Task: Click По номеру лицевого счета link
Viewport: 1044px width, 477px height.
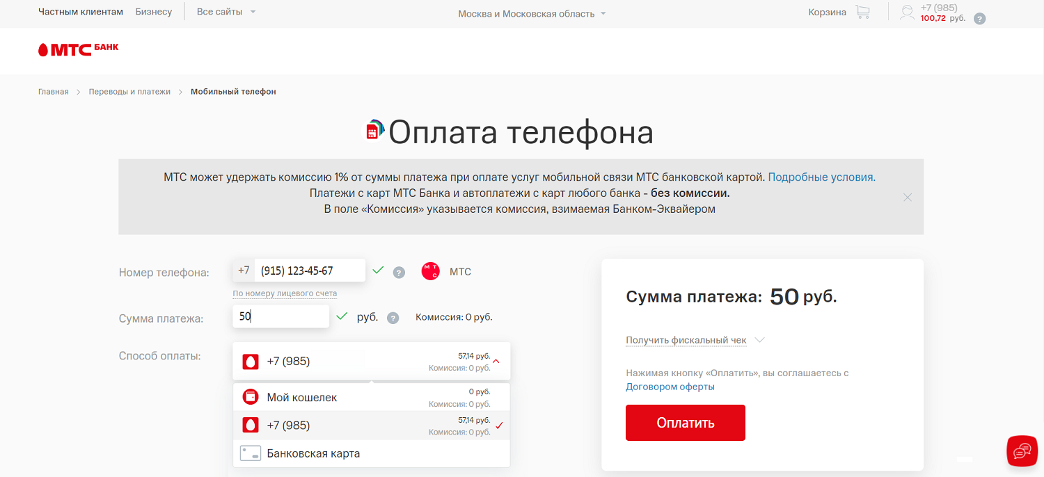Action: (285, 293)
